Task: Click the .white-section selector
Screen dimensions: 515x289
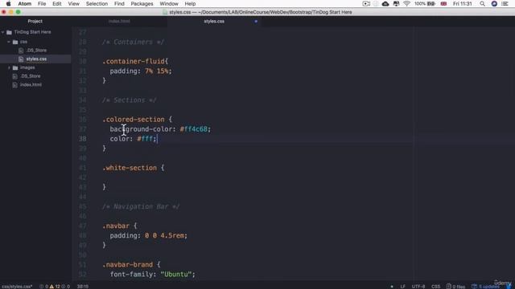Action: [x=130, y=168]
